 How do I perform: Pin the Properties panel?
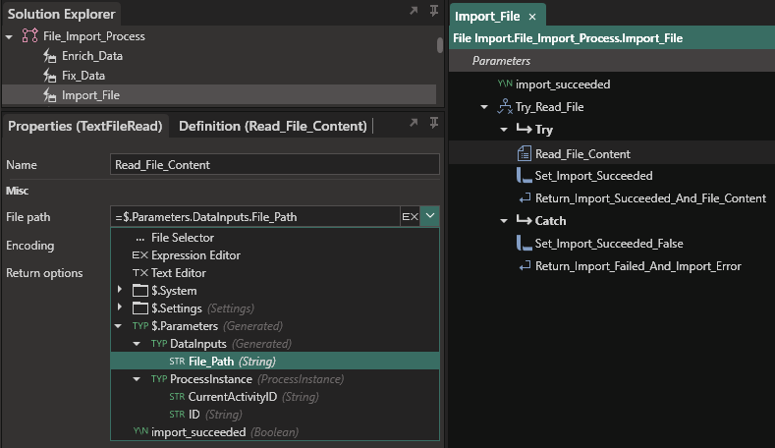pos(433,123)
